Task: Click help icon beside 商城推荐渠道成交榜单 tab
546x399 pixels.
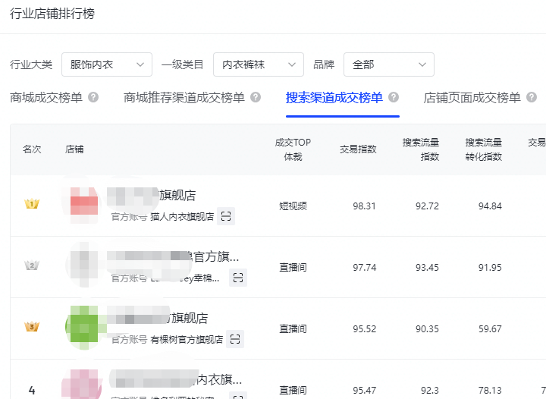Action: [x=256, y=98]
